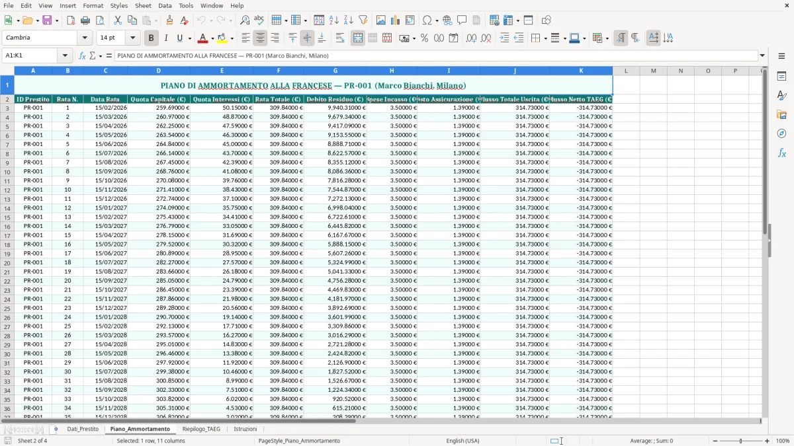The image size is (794, 446).
Task: Toggle Italic formatting
Action: 166,38
